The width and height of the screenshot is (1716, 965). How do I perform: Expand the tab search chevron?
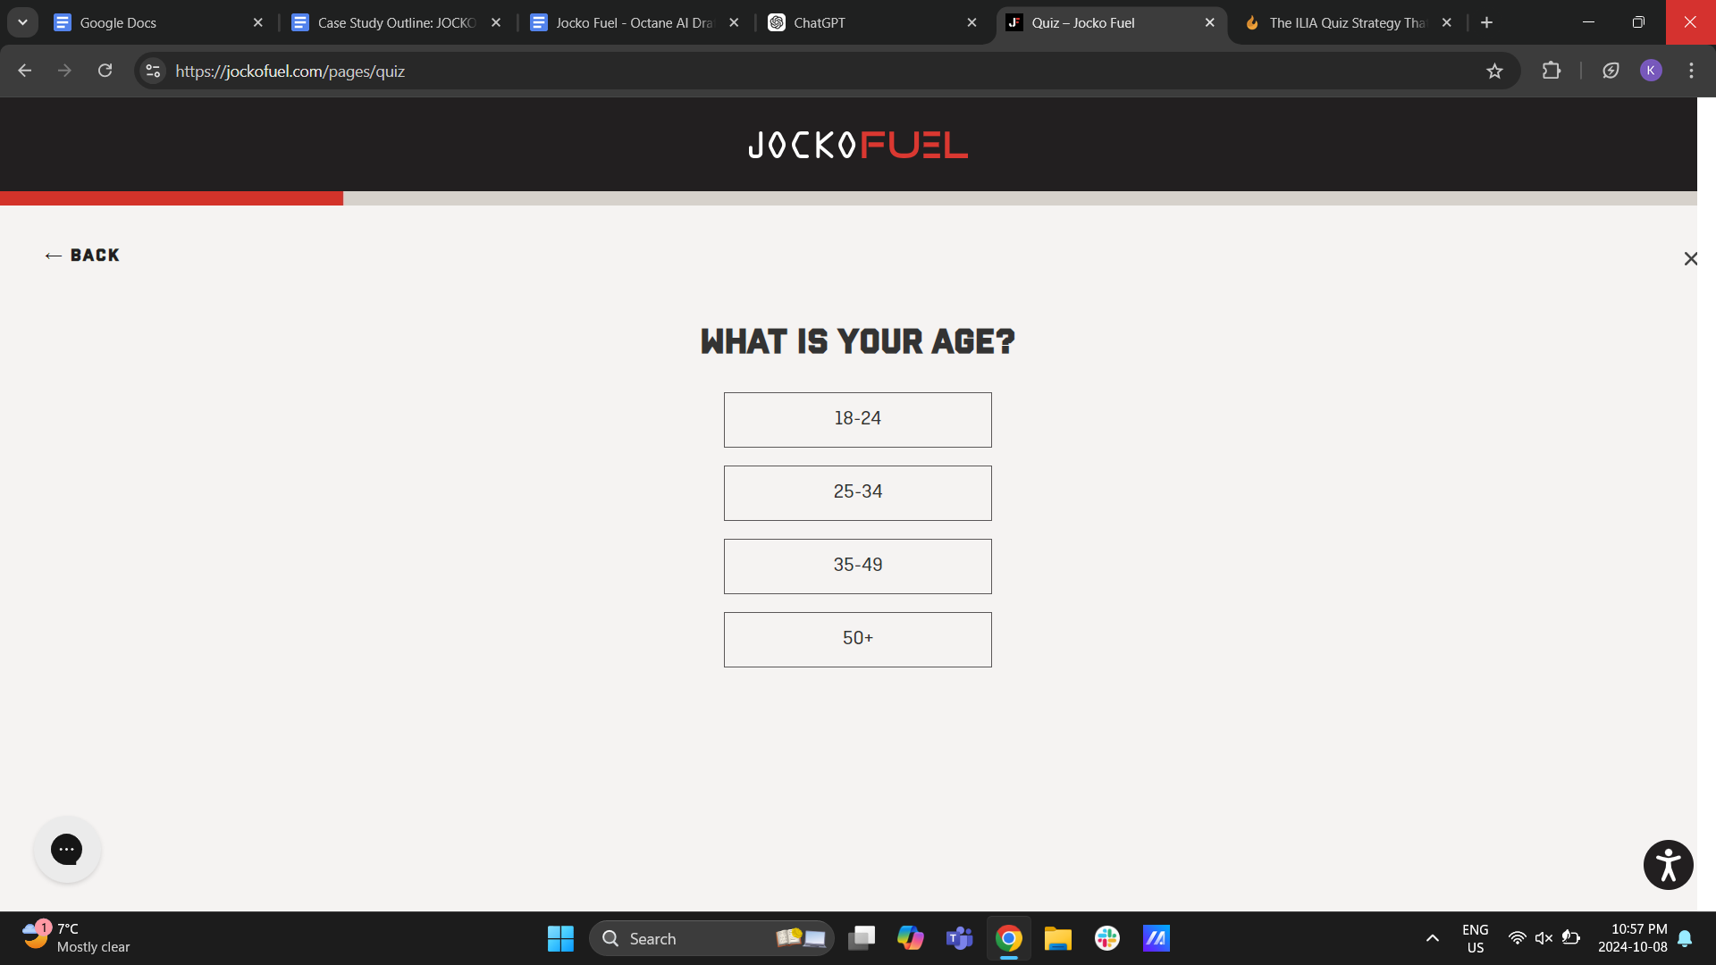22,22
